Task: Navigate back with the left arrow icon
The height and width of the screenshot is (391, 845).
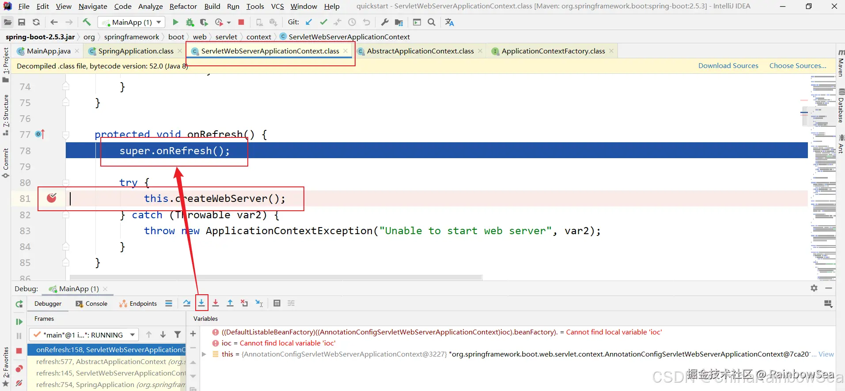Action: coord(54,22)
